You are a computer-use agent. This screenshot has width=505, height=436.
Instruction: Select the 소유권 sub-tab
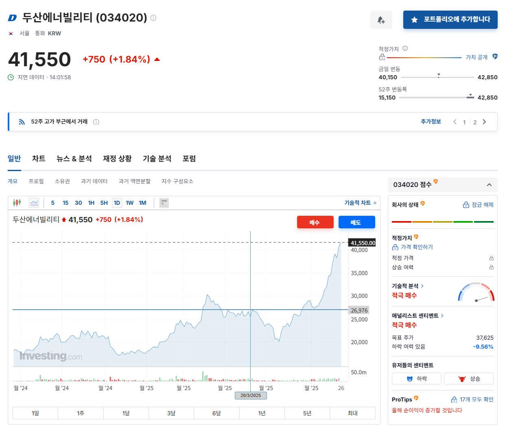point(62,181)
